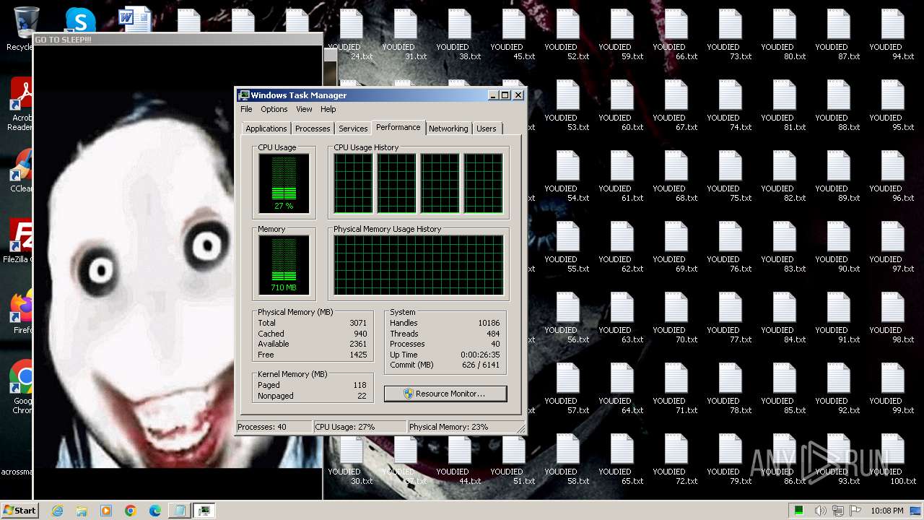The height and width of the screenshot is (520, 924).
Task: Open Windows Explorer folder on taskbar
Action: (x=82, y=511)
